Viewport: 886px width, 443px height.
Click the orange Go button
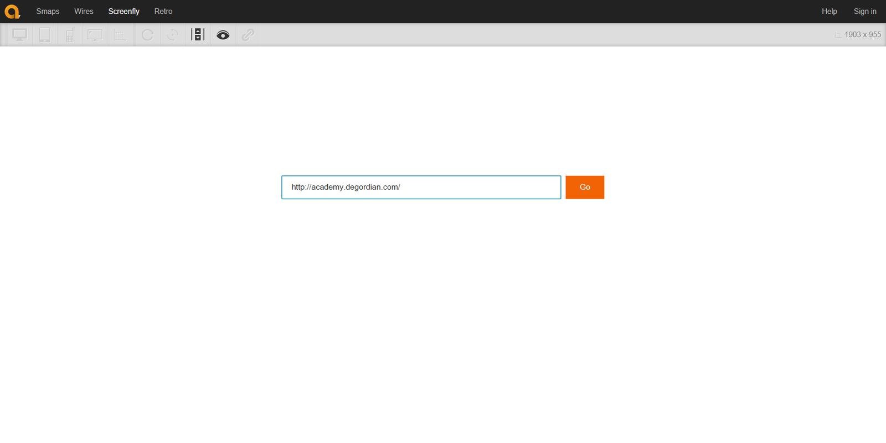585,187
